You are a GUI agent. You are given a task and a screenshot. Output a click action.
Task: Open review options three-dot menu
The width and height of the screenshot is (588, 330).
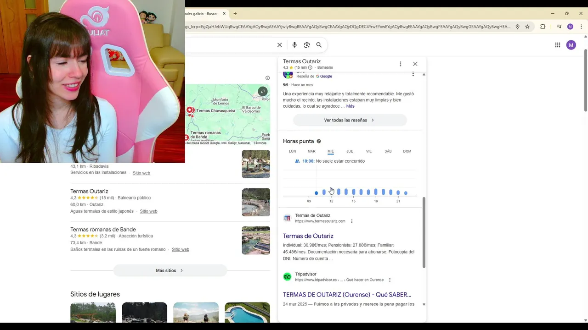click(413, 74)
